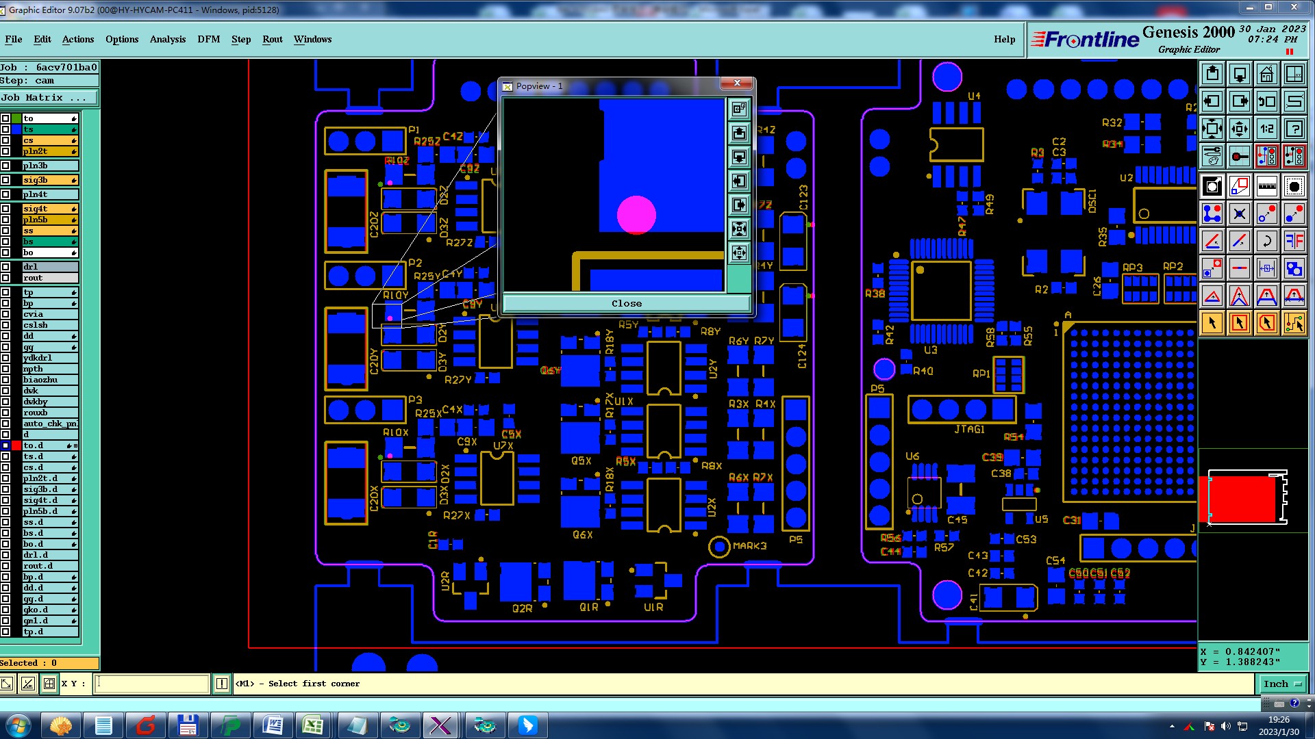Enable the checkbox for layer rout
1315x739 pixels.
[x=5, y=278]
